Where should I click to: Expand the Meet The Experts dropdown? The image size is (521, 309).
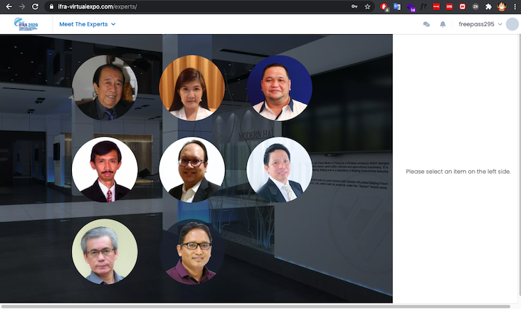(88, 24)
